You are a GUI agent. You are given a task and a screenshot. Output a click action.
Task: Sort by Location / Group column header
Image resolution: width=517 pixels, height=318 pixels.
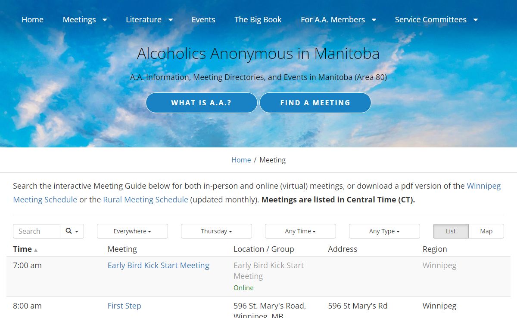coord(264,249)
